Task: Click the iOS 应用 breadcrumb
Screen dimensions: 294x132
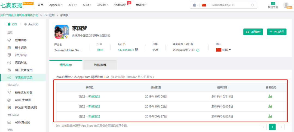Action: 49,15
